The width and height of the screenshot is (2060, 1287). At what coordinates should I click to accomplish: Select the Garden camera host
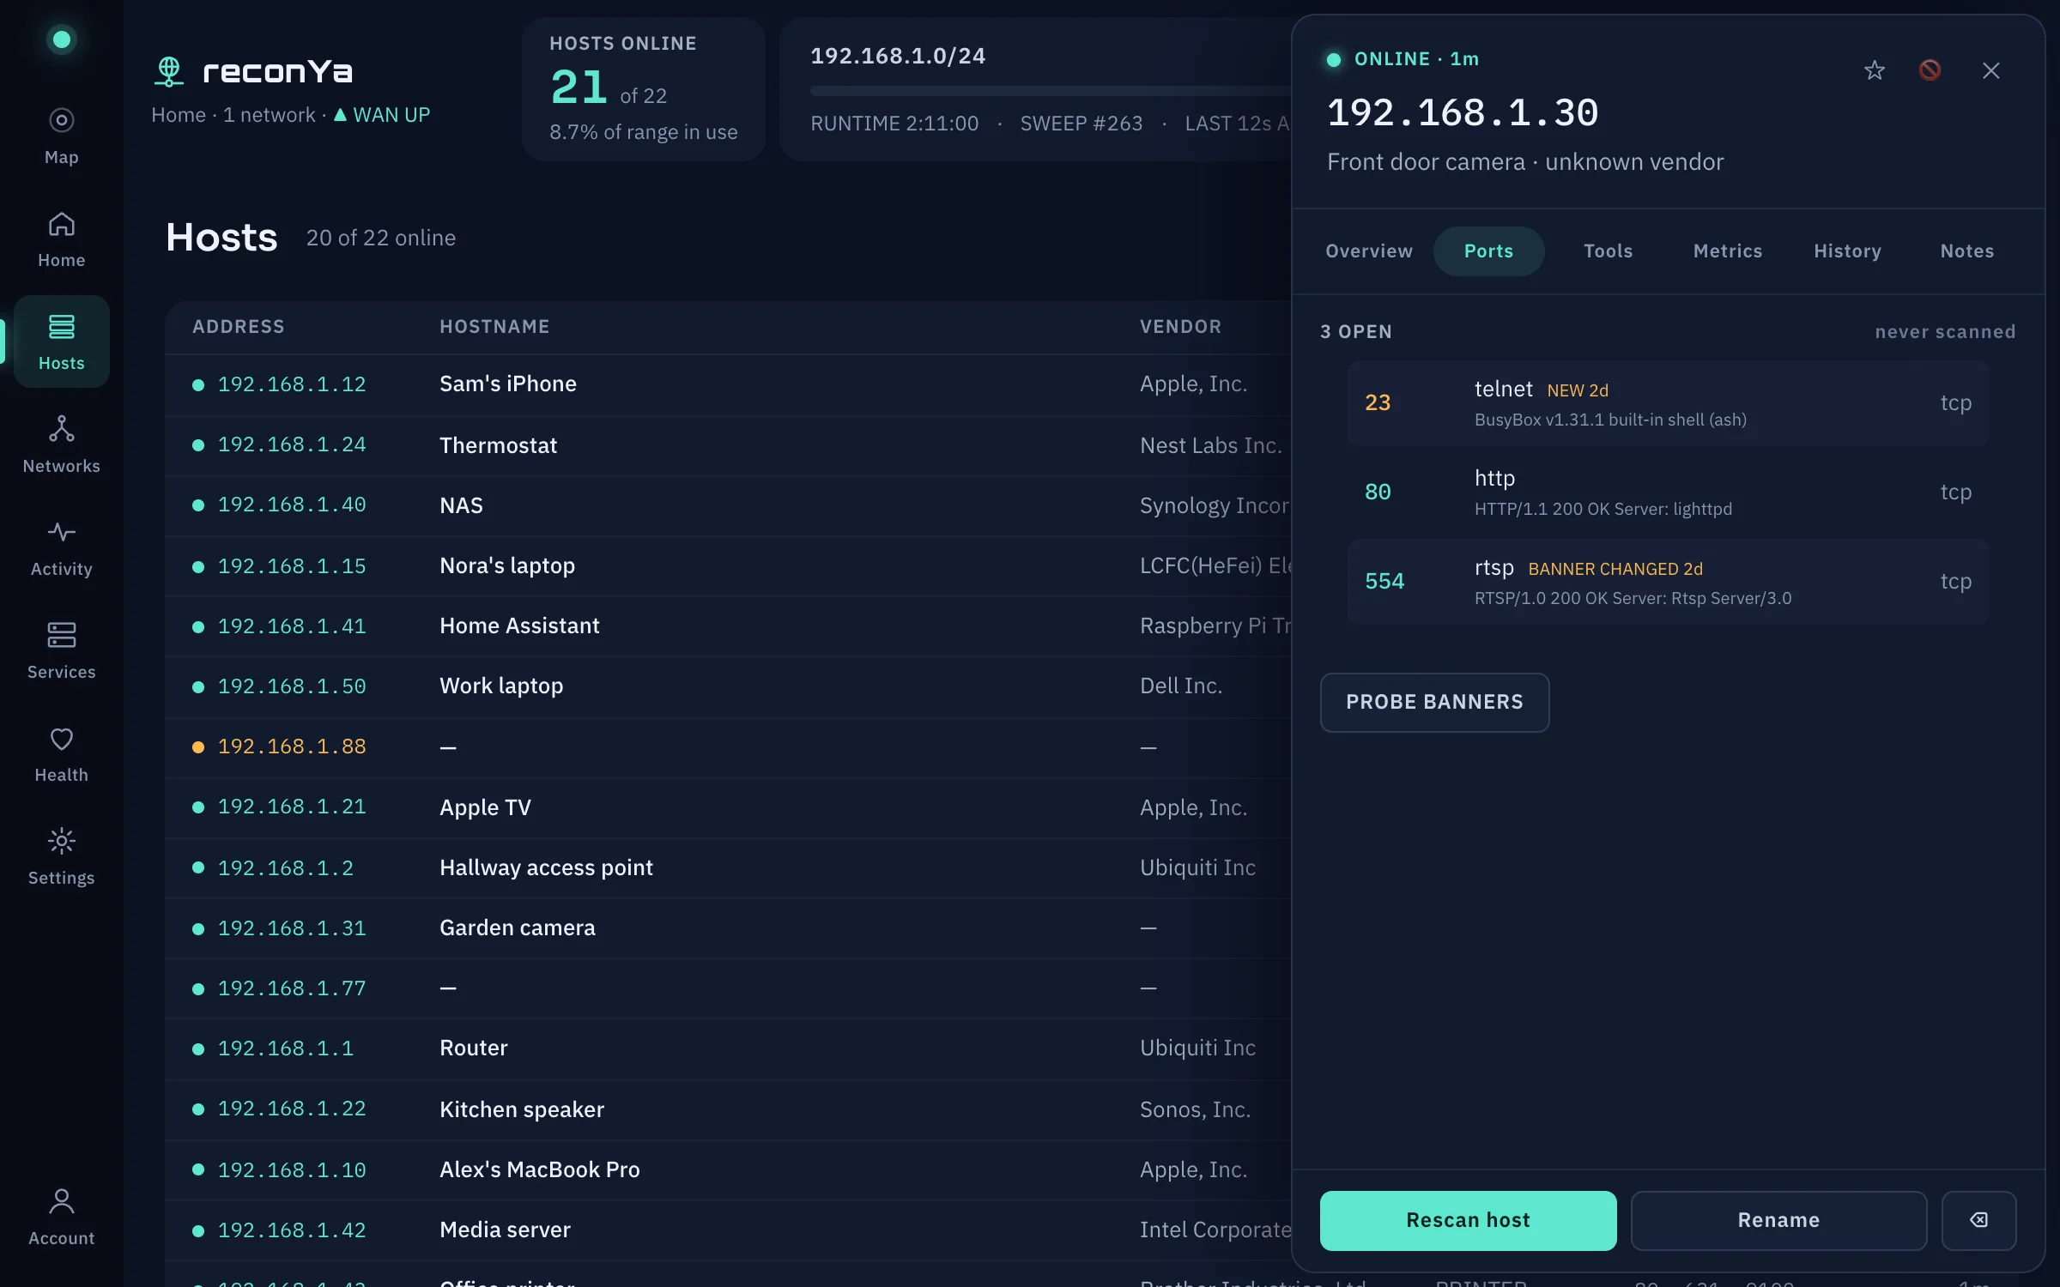coord(728,928)
